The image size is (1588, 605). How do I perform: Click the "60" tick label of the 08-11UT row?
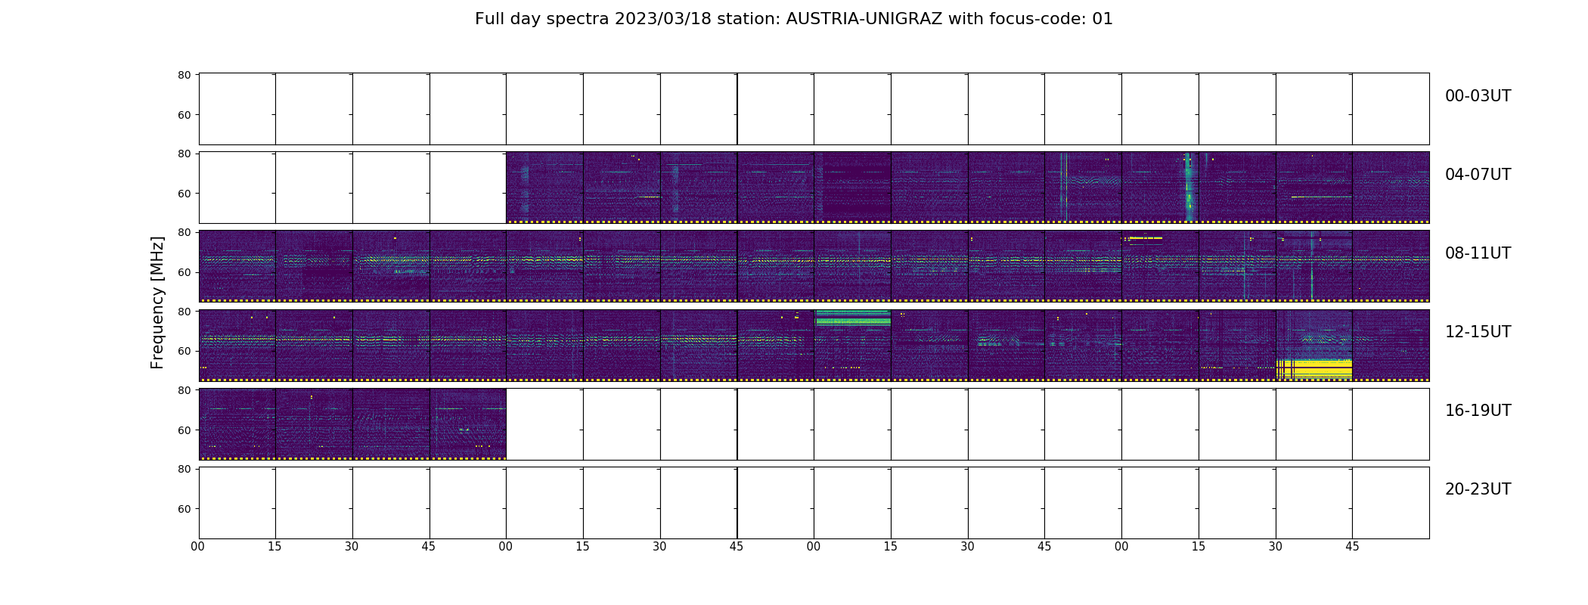pos(184,272)
